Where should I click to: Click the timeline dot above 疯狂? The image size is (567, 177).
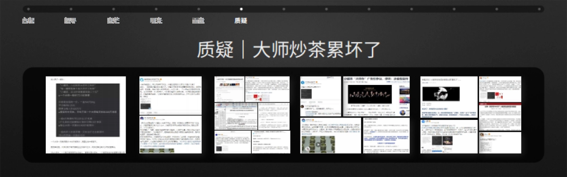click(113, 9)
